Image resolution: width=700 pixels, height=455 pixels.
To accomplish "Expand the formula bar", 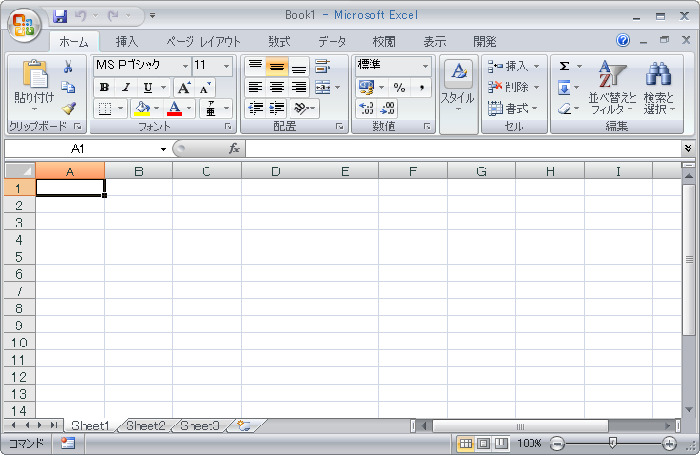I will click(x=688, y=148).
